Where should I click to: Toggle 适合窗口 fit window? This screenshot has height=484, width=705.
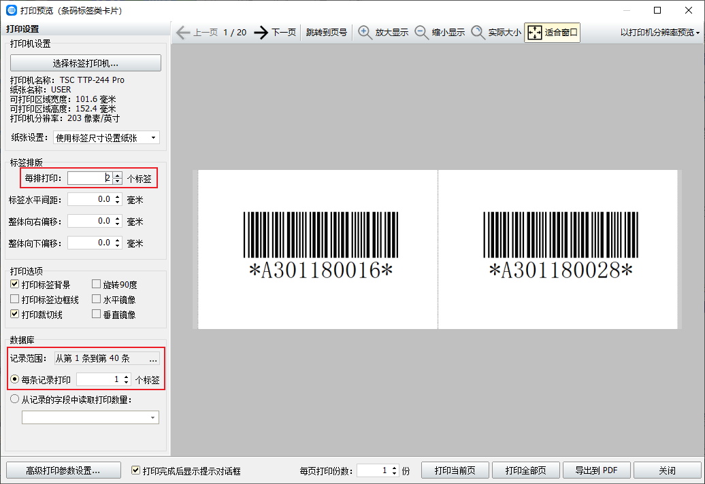[552, 33]
